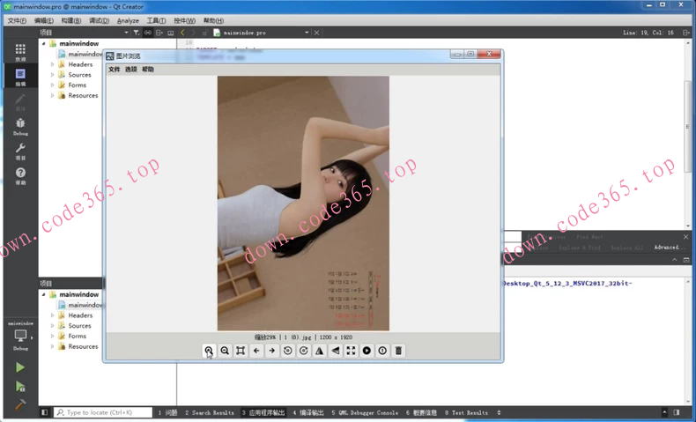This screenshot has height=422, width=696.
Task: Toggle fullscreen view in image viewer
Action: tap(351, 351)
